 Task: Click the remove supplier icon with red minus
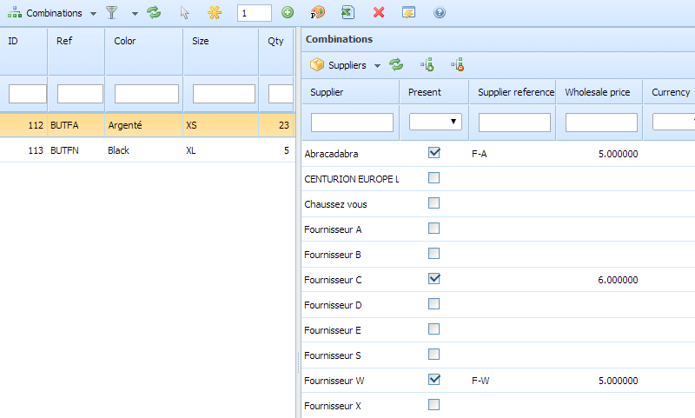tap(457, 65)
